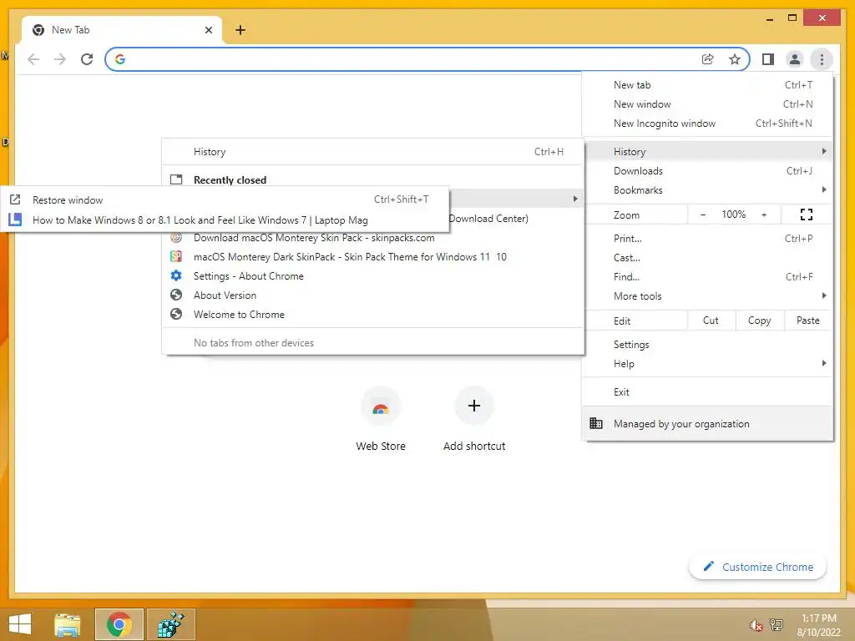Click the Settings gear favicon in history
This screenshot has height=641, width=855.
pyautogui.click(x=175, y=275)
